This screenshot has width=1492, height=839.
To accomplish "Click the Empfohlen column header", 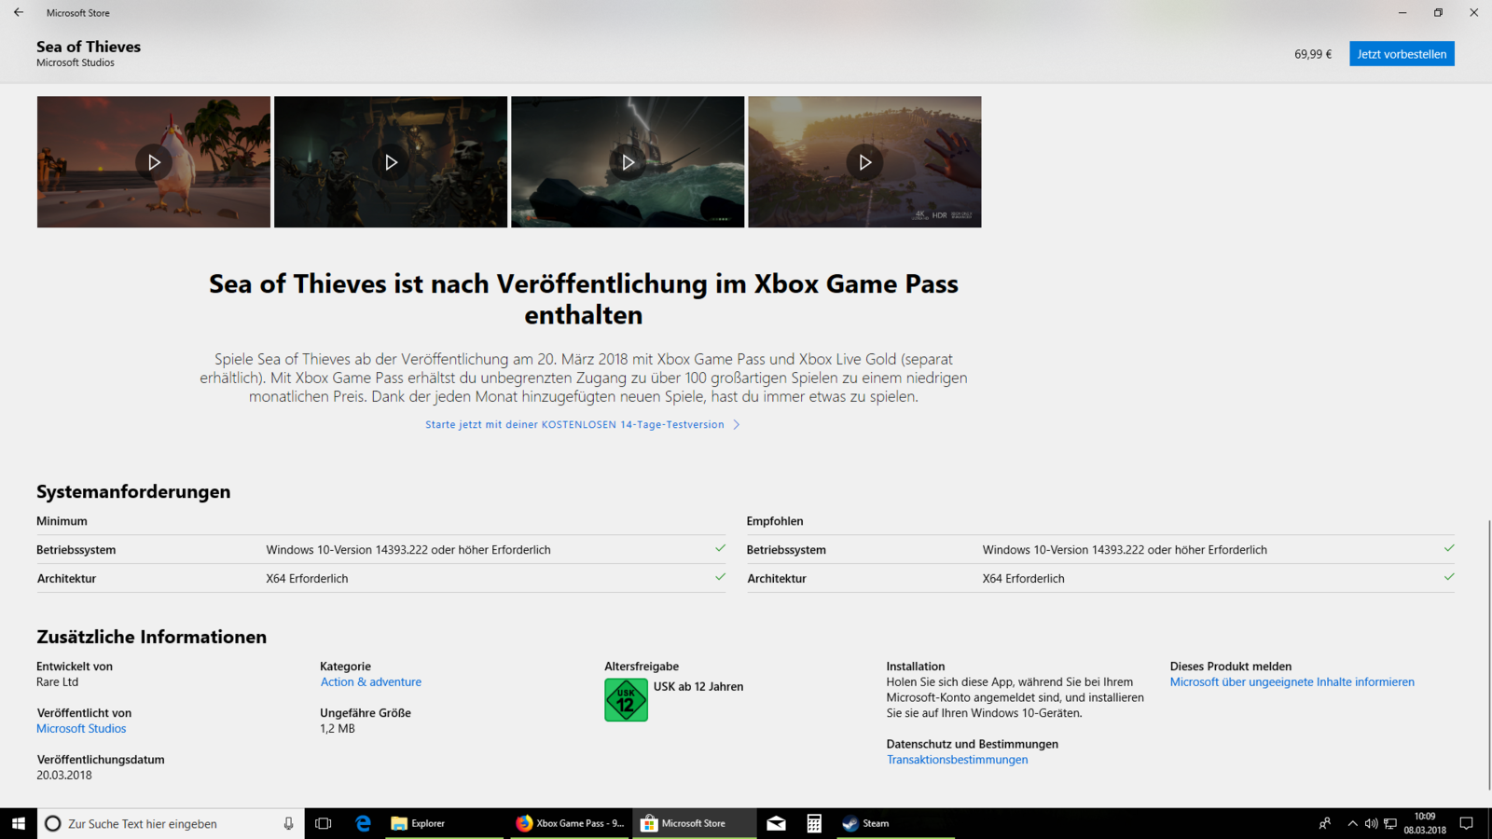I will [x=775, y=521].
